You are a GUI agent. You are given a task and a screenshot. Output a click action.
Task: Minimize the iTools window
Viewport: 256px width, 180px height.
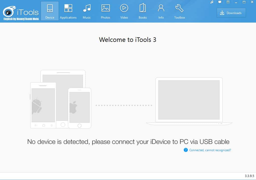[236, 2]
